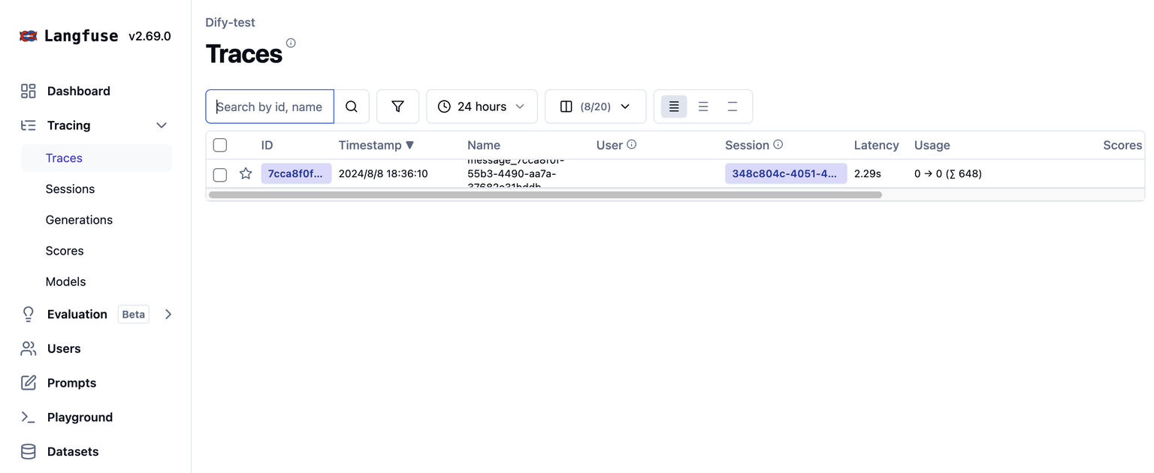Screen dimensions: 1154x473
Task: Check the checkbox for the 7cca8f0f trace row
Action: pos(220,174)
